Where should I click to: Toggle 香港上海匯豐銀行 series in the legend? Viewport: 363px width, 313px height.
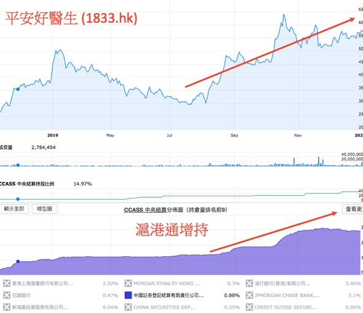(7, 283)
